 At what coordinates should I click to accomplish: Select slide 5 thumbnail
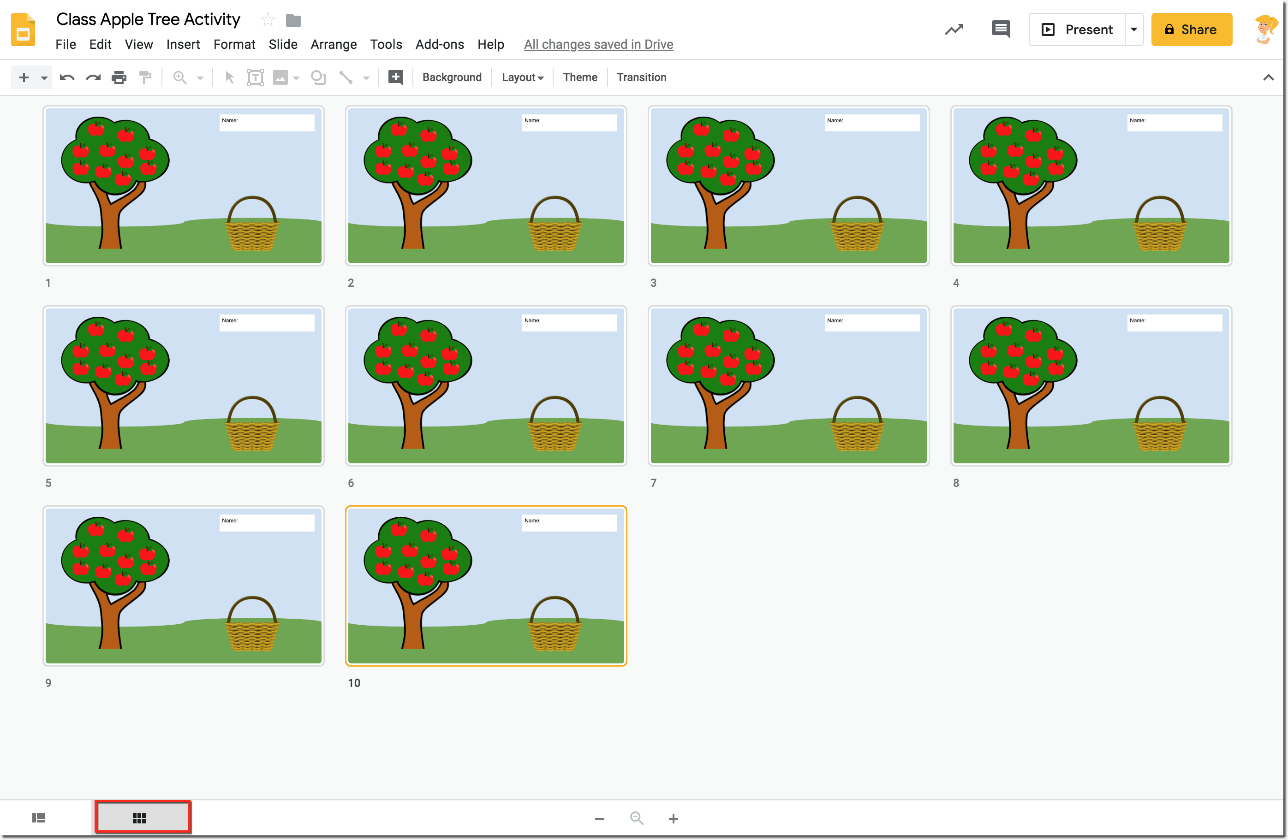184,386
